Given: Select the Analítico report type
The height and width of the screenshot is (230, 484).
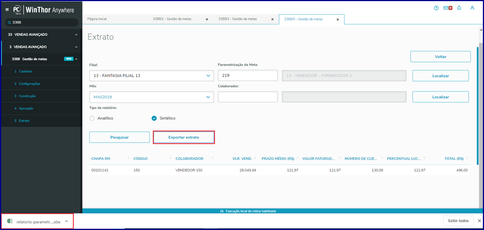Looking at the screenshot, I should (x=91, y=118).
